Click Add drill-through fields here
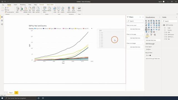The height and width of the screenshot is (100, 178). pyautogui.click(x=153, y=59)
